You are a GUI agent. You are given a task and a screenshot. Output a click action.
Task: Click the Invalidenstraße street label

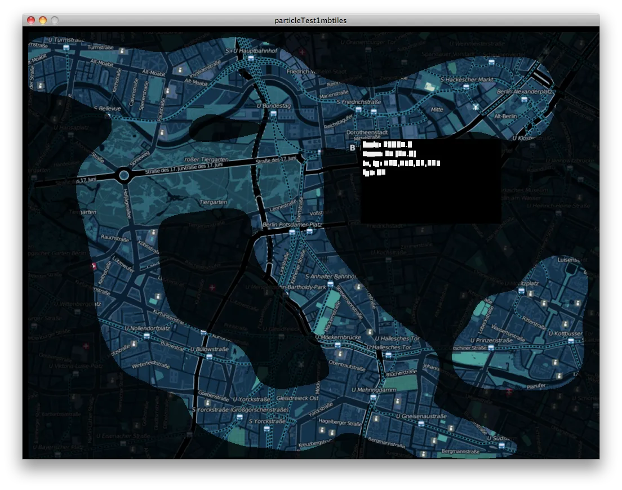tap(206, 69)
